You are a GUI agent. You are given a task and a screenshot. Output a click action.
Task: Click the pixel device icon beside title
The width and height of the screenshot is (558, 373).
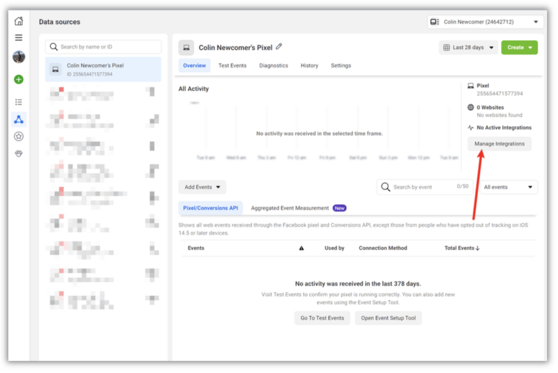point(186,48)
